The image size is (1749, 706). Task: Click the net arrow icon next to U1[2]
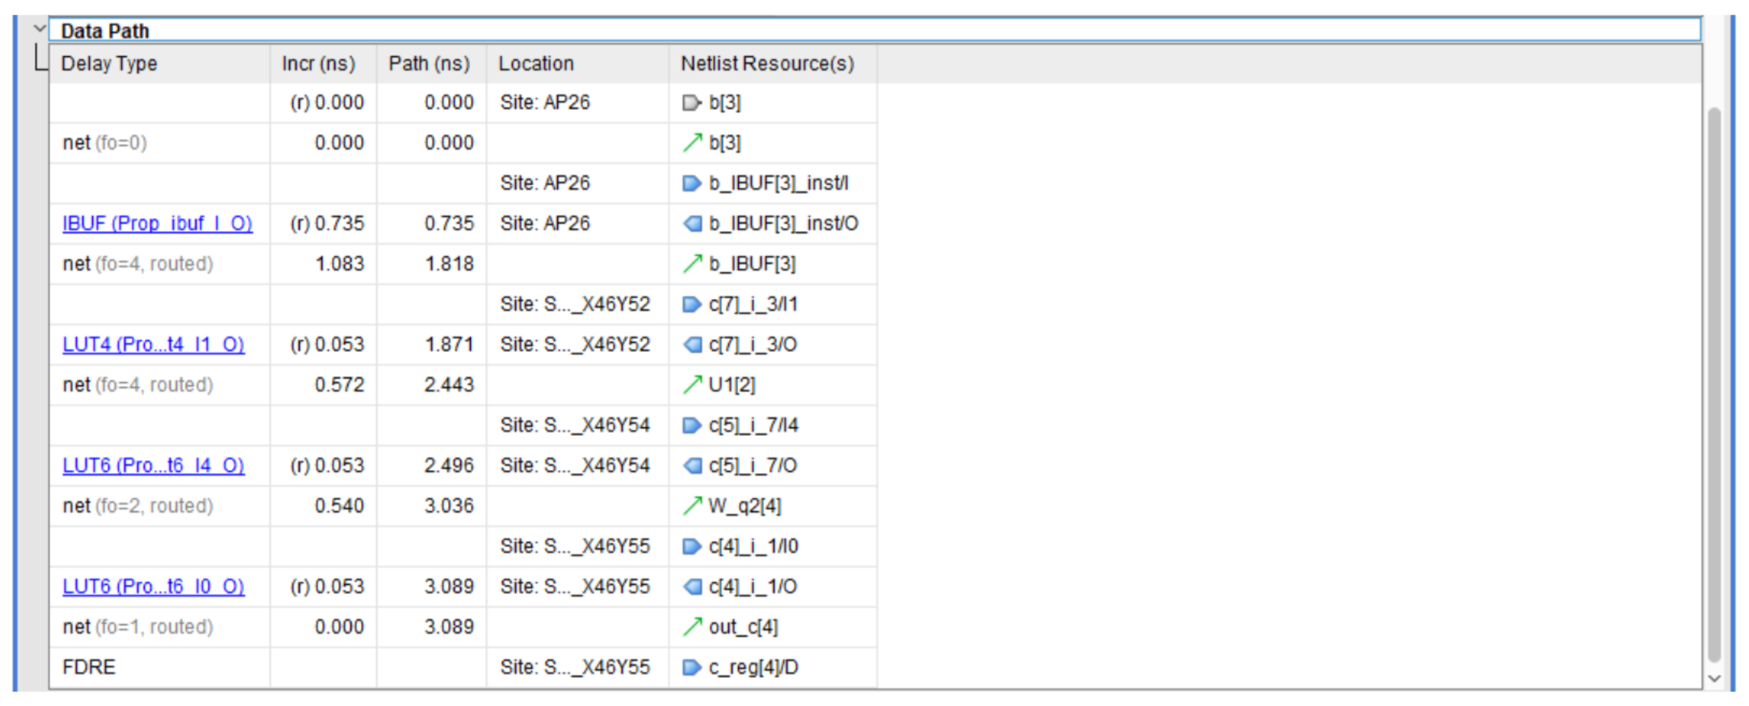pyautogui.click(x=691, y=384)
